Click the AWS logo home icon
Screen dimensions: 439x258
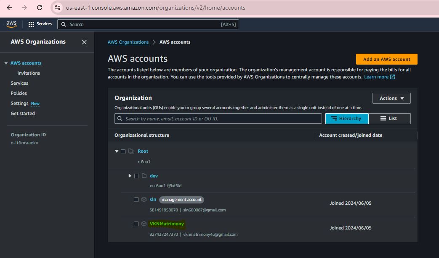(11, 24)
